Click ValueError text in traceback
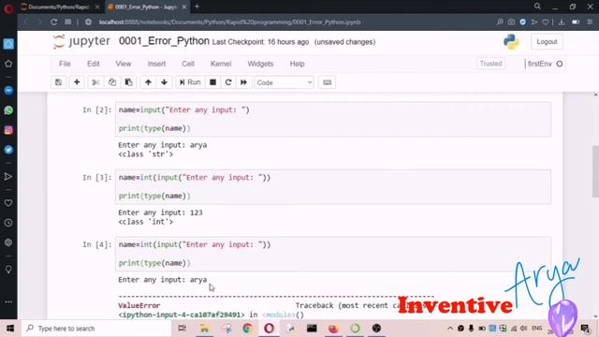Image resolution: width=599 pixels, height=337 pixels. click(x=139, y=306)
